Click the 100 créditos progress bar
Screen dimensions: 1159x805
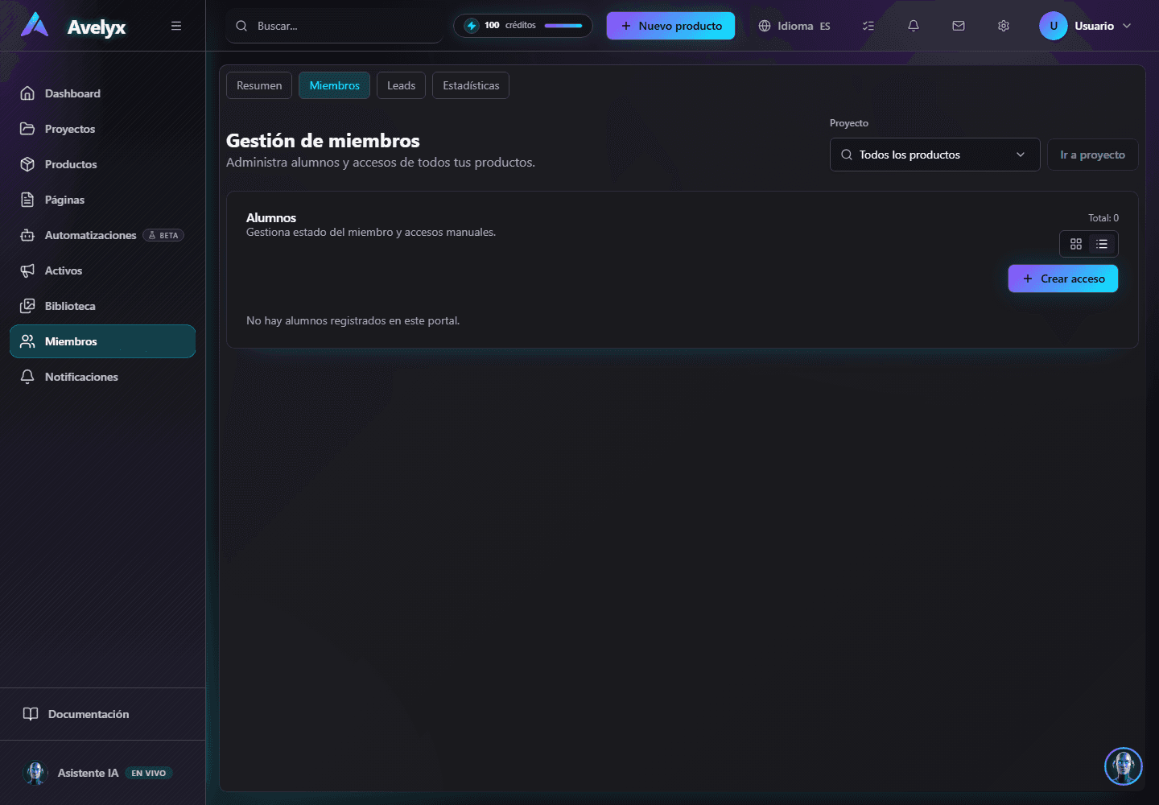tap(563, 26)
